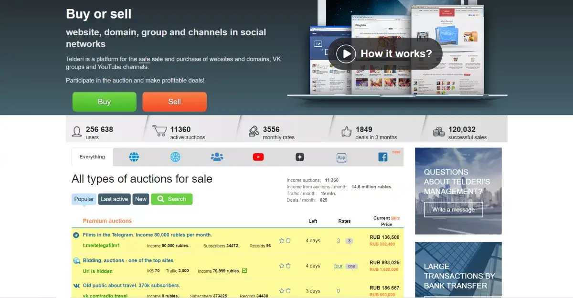
Task: Open Bidding, auctions top sites listing
Action: [x=128, y=260]
